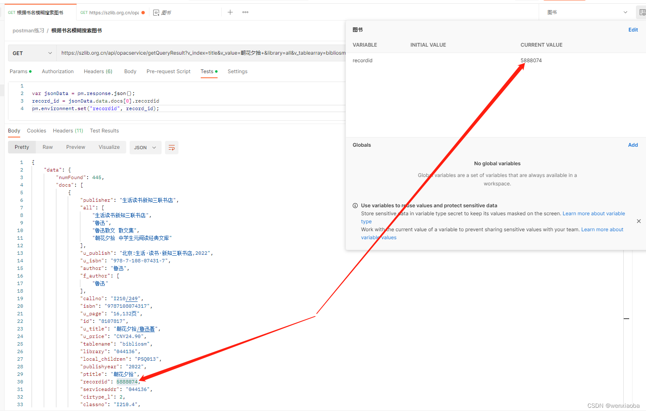Image resolution: width=646 pixels, height=412 pixels.
Task: Select the Pretty view button
Action: [22, 147]
